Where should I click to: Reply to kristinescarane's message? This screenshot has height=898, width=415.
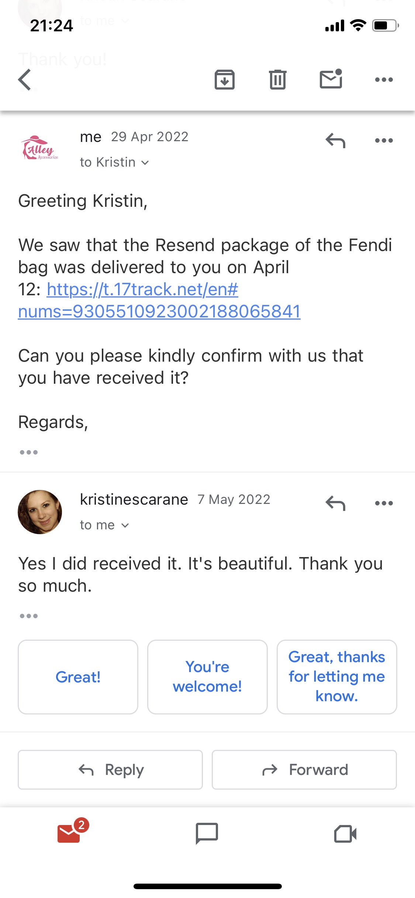(335, 502)
